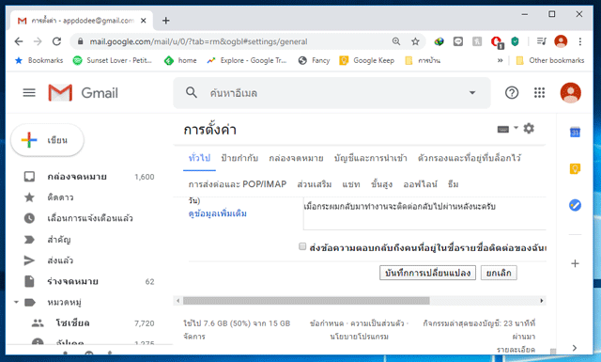Image resolution: width=601 pixels, height=362 pixels.
Task: Select the ทั่วไป settings tab
Action: [x=199, y=158]
